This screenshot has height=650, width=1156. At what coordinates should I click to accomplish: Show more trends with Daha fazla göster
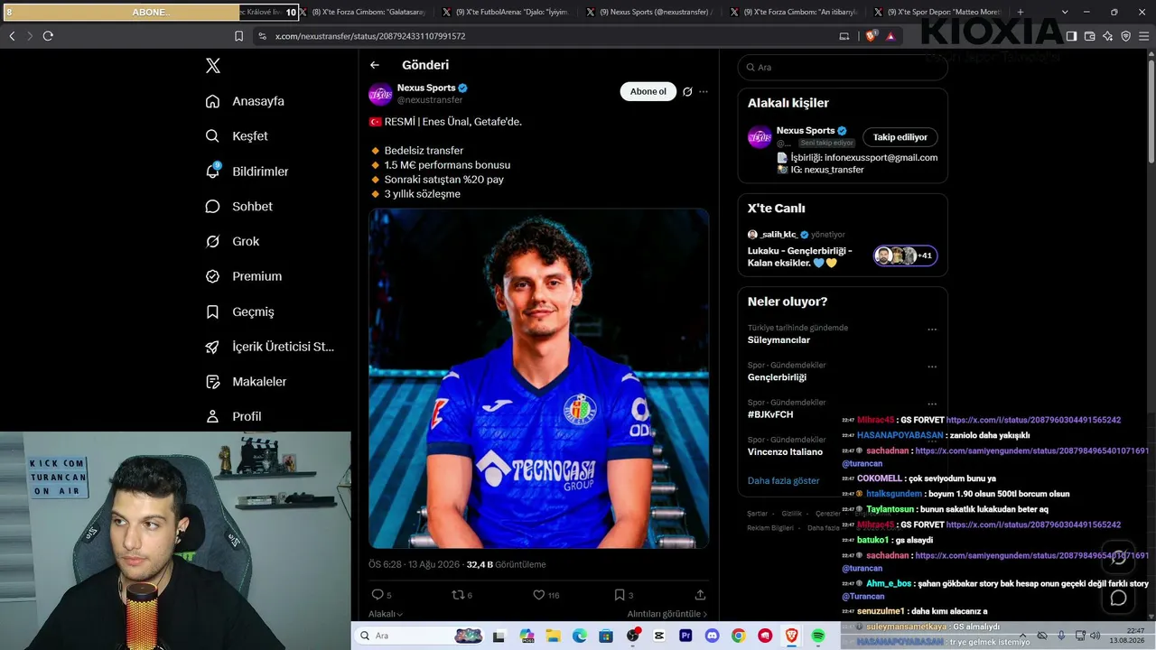pyautogui.click(x=784, y=480)
